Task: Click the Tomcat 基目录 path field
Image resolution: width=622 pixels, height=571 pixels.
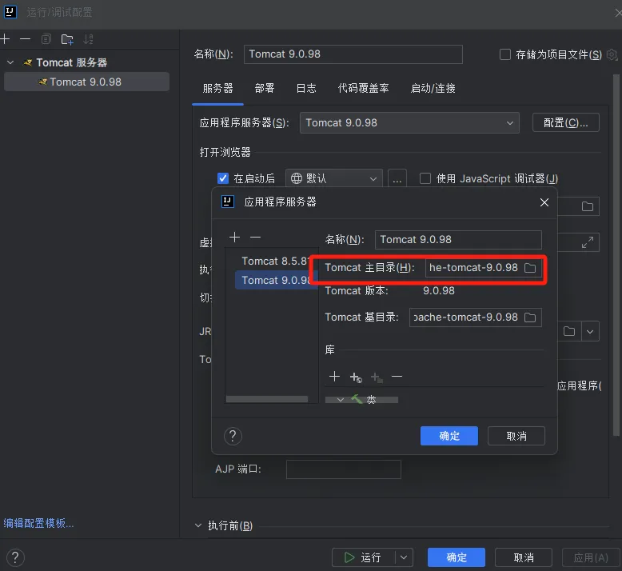Action: pos(466,317)
